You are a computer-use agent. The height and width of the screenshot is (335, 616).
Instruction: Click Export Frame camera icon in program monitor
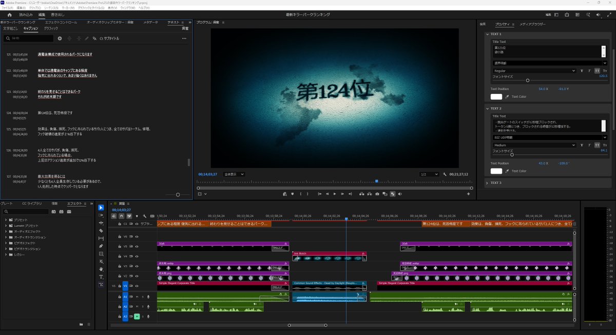[x=377, y=194]
